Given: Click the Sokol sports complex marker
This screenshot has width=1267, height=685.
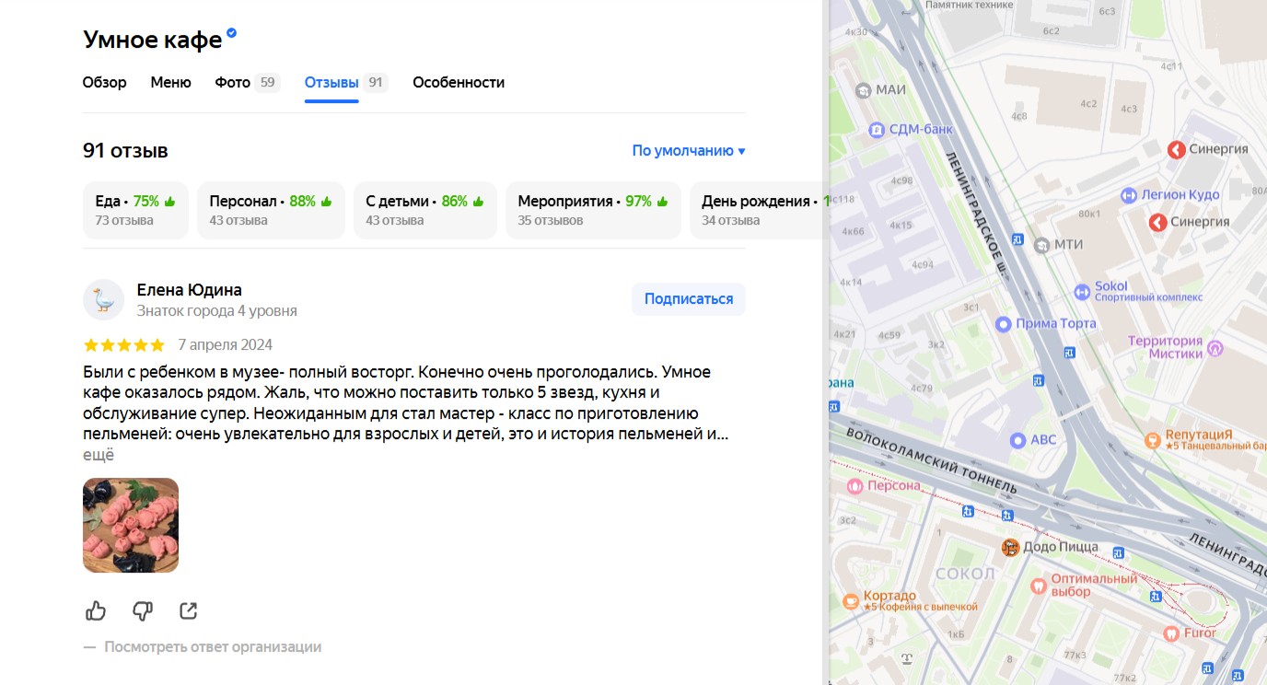Looking at the screenshot, I should click(x=1082, y=292).
